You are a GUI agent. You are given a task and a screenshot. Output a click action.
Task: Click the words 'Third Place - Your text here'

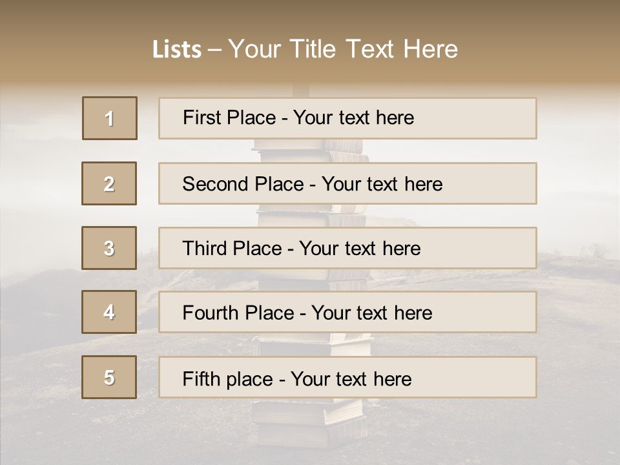[x=302, y=248]
